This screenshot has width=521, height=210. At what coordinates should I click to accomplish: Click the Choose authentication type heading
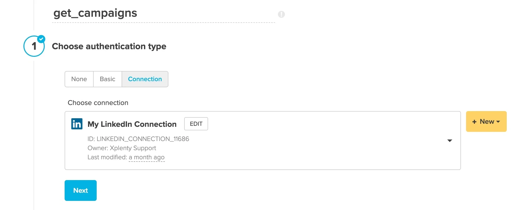pyautogui.click(x=109, y=46)
